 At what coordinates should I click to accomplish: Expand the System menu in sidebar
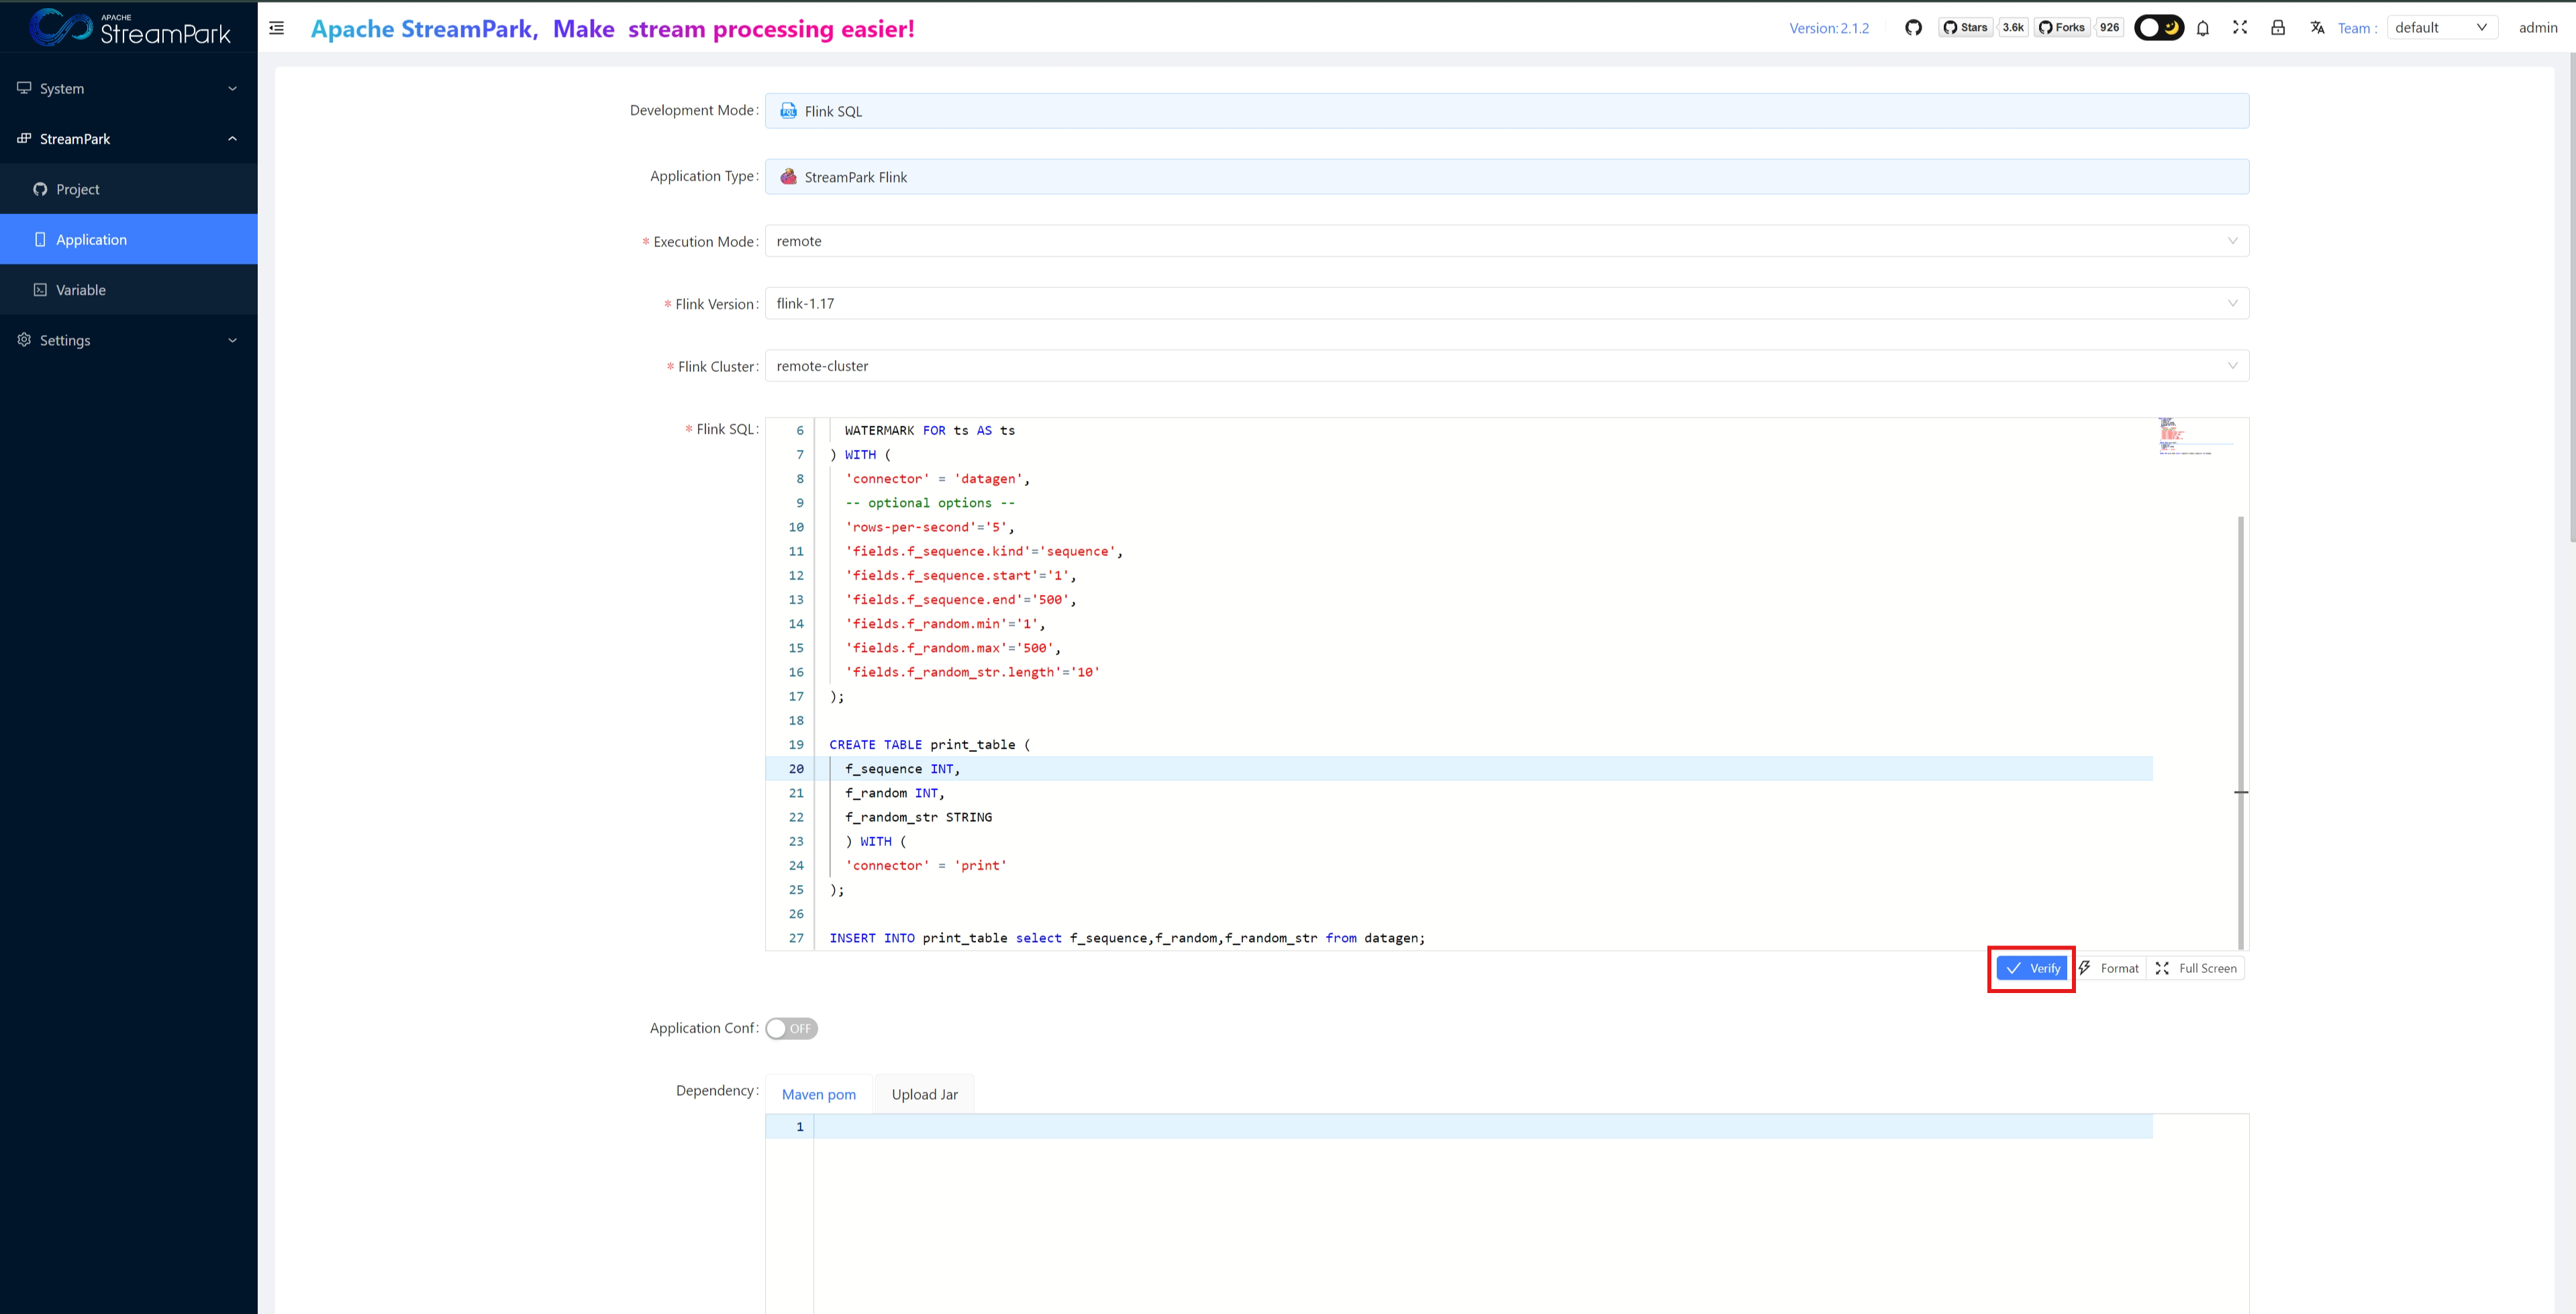[x=128, y=88]
